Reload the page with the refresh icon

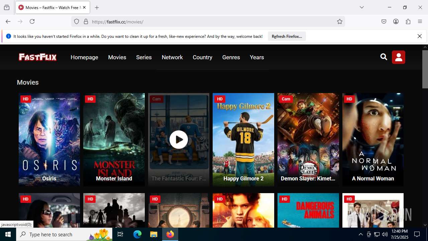tap(32, 21)
